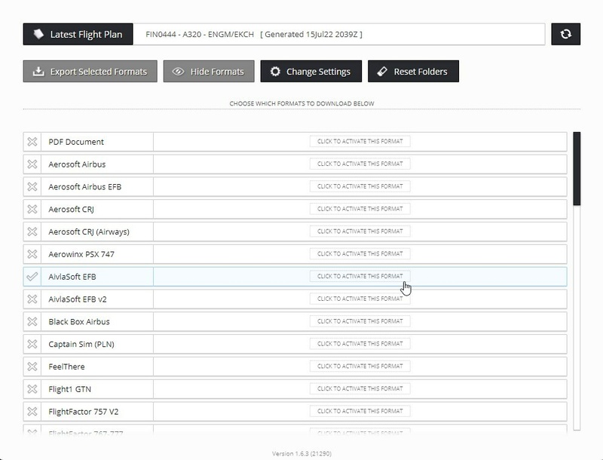
Task: Select the Aerosoft Airbus row label
Action: (77, 164)
